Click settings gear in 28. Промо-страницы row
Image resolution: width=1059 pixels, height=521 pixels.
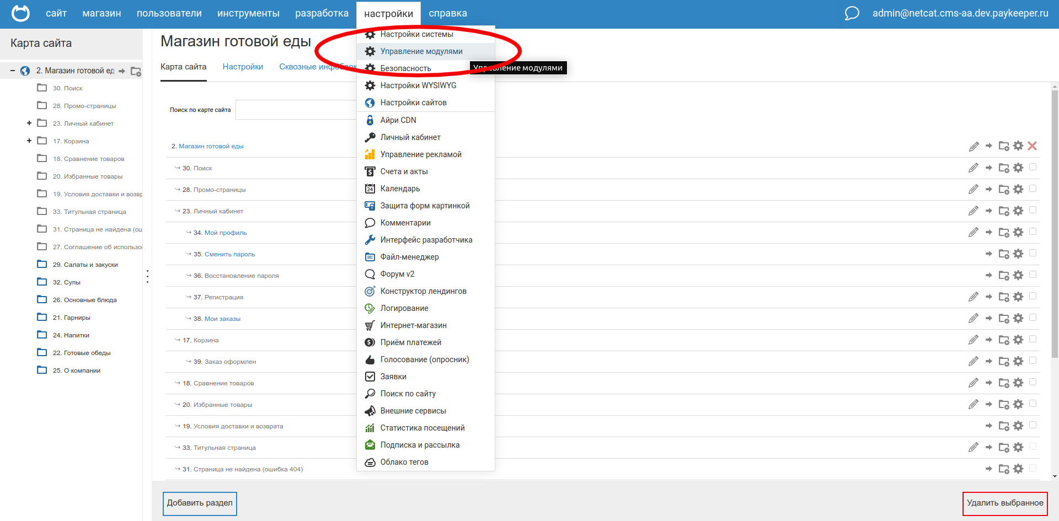[1018, 189]
